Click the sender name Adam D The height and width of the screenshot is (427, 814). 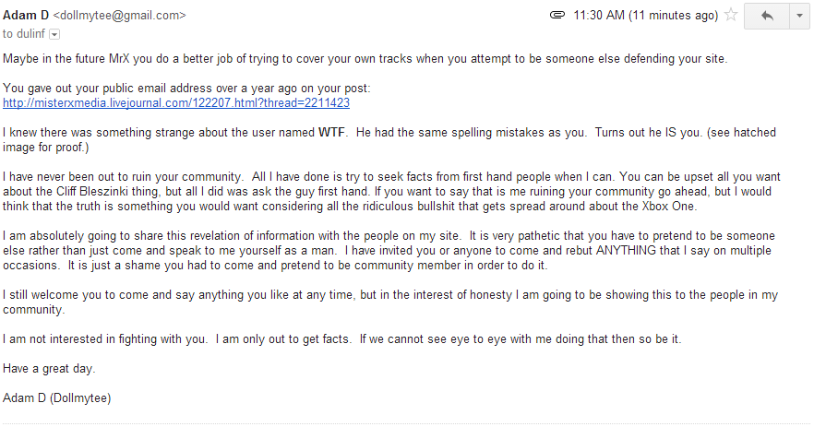point(26,16)
